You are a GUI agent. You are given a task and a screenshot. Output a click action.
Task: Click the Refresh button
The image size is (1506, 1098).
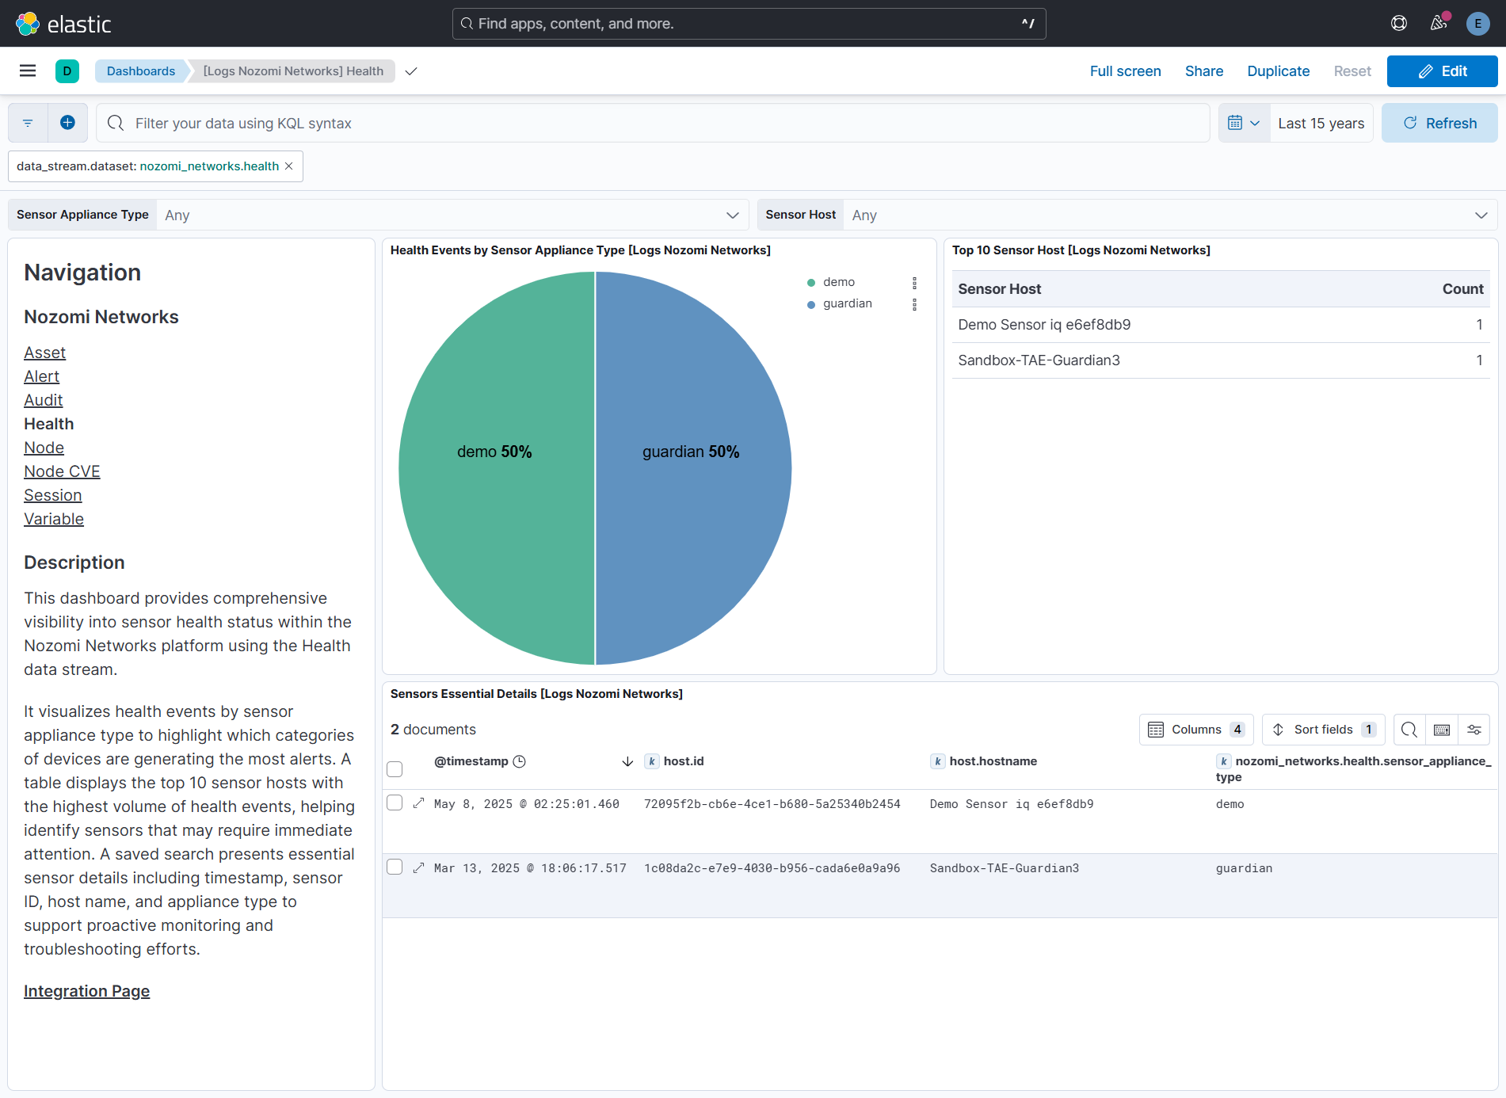click(x=1439, y=123)
